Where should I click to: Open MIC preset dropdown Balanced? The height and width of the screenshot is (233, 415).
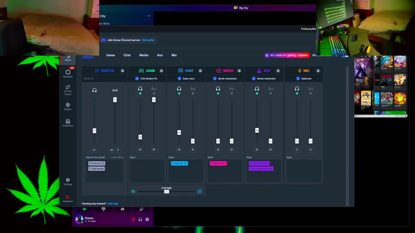click(x=304, y=79)
